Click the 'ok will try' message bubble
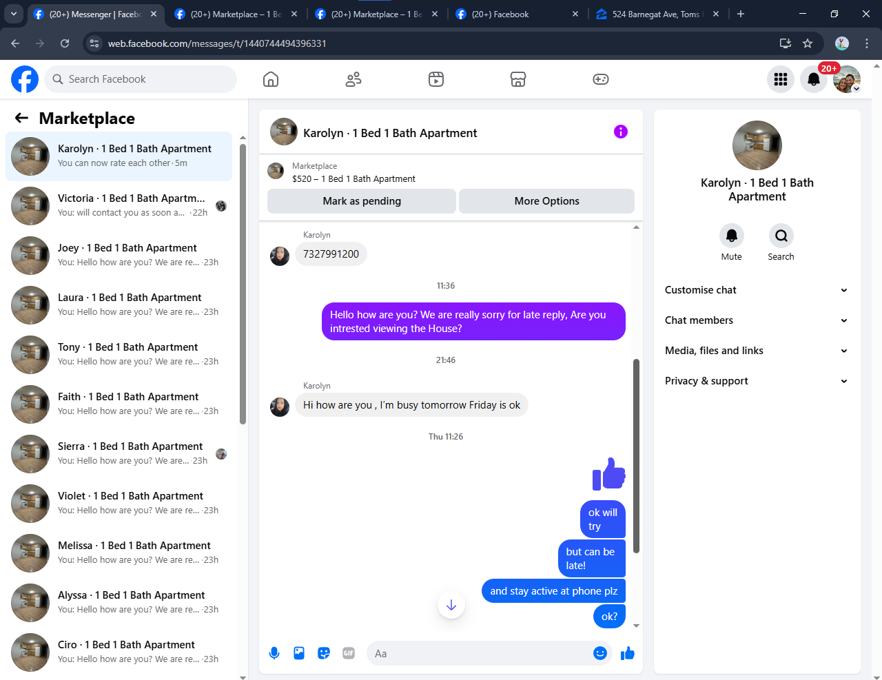This screenshot has width=882, height=680. [x=603, y=519]
